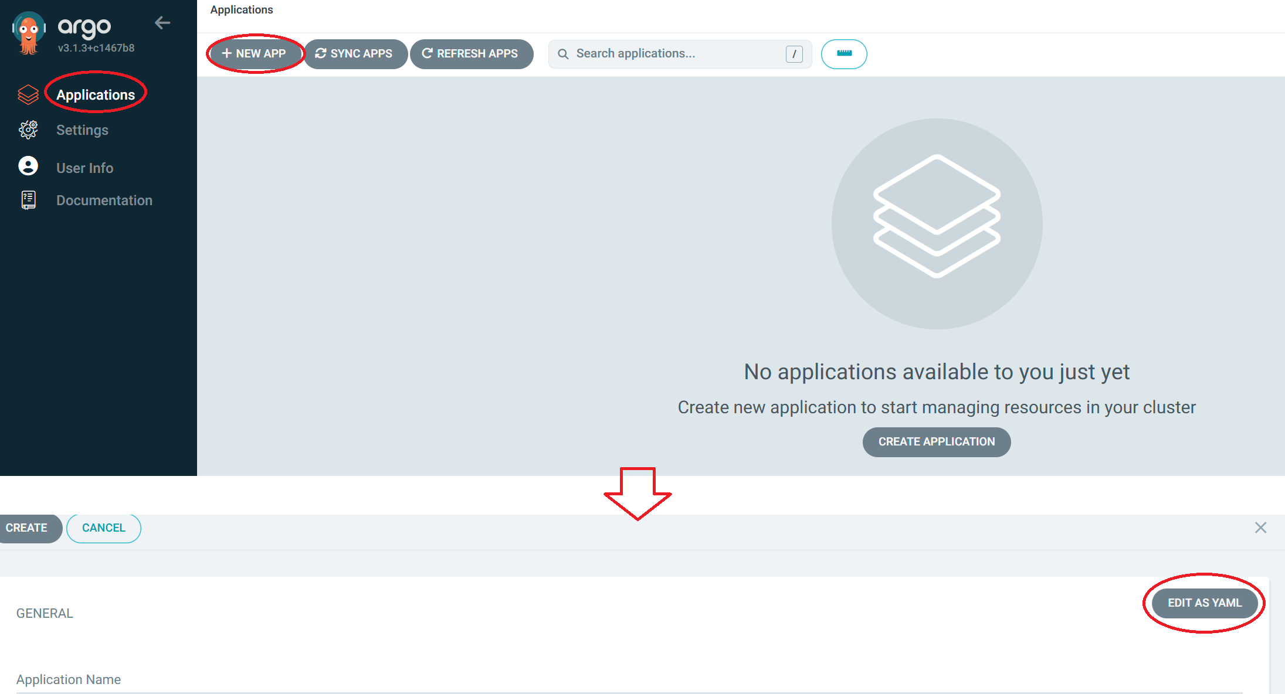Click the EDIT AS YAML button
This screenshot has height=694, width=1285.
1204,603
